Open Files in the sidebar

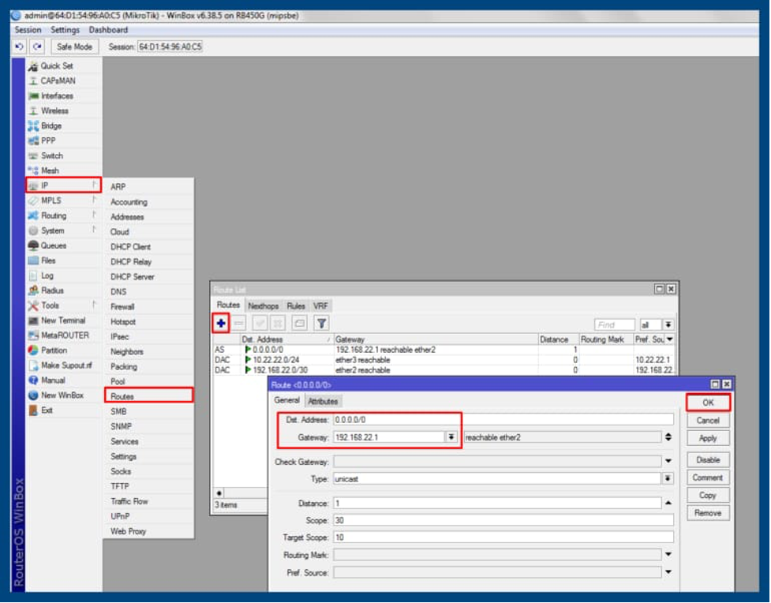(63, 260)
